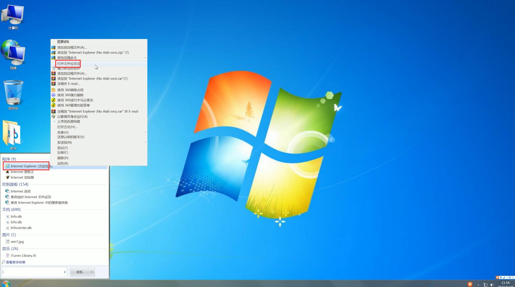
Task: Open the volume speaker tray icon
Action: [x=492, y=285]
